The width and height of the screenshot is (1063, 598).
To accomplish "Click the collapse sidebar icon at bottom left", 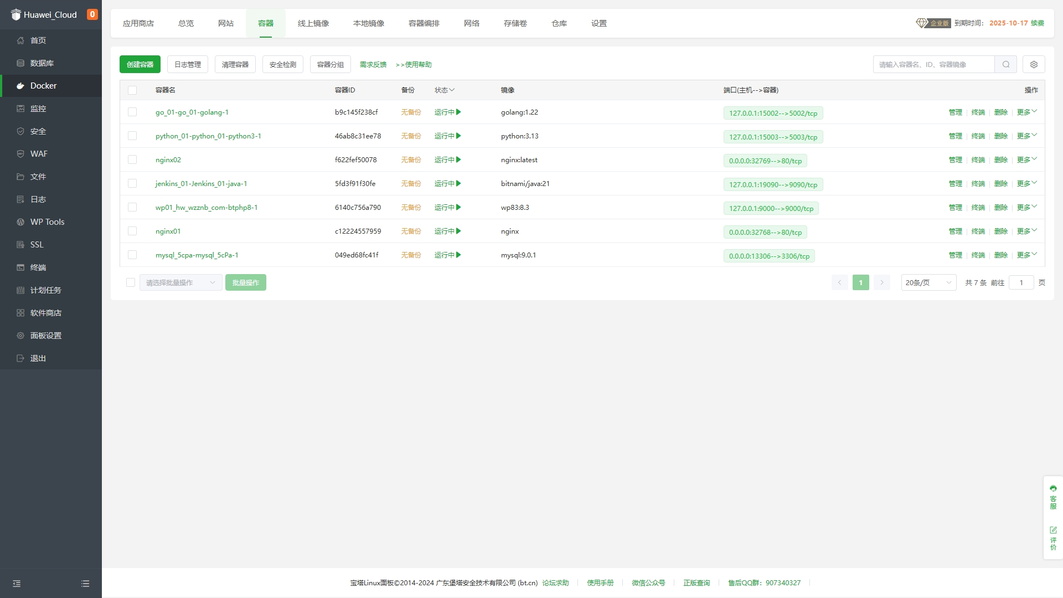I will tap(17, 584).
